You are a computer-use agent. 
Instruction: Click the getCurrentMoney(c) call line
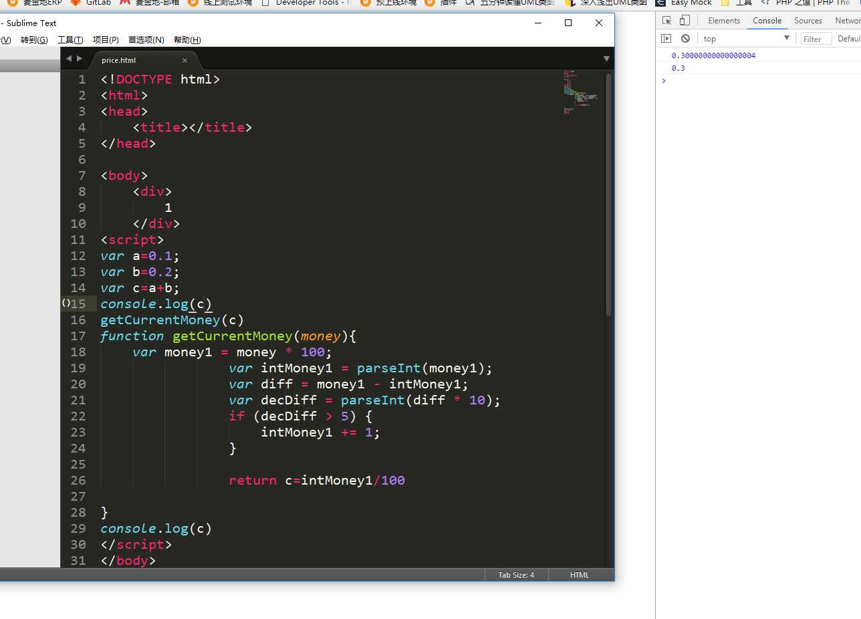click(172, 320)
